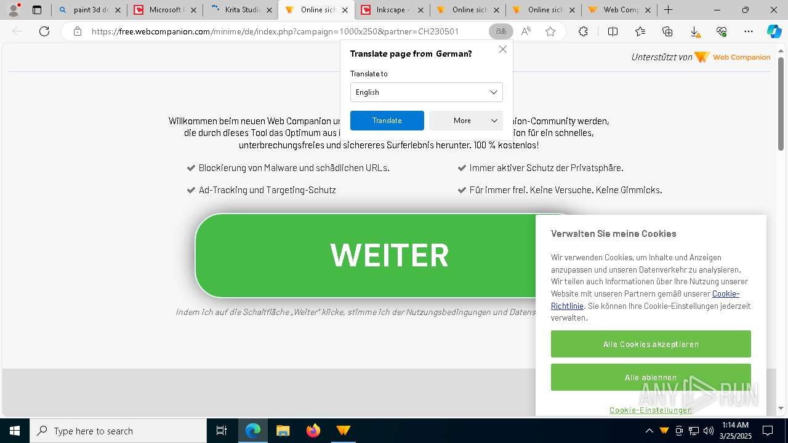Open File Explorer from taskbar
Viewport: 788px width, 443px height.
click(x=283, y=431)
